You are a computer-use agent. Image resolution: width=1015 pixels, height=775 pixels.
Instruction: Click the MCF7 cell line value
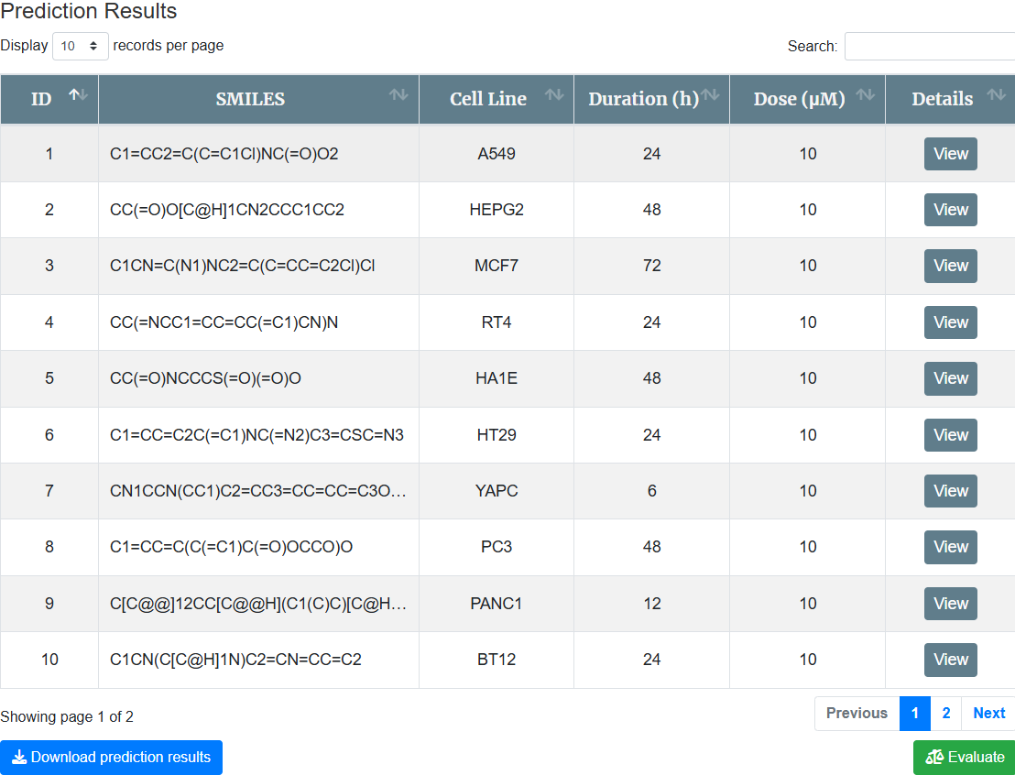pos(497,266)
